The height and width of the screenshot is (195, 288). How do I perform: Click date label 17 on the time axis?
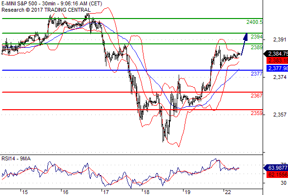point(106,192)
